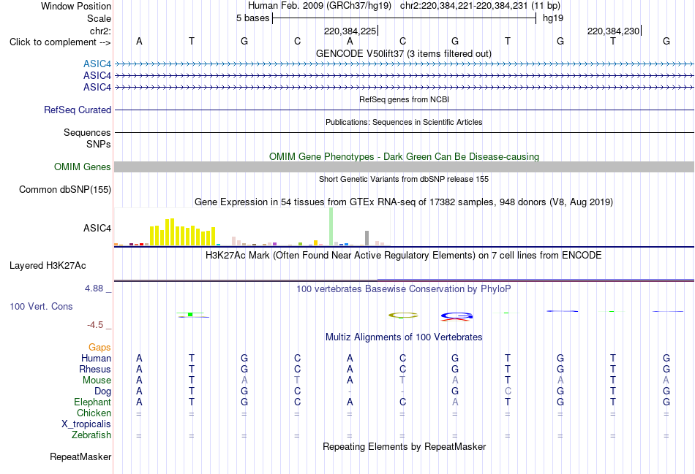Click the 'chr2:' row label
Viewport: 695px width, 474px height.
point(100,31)
